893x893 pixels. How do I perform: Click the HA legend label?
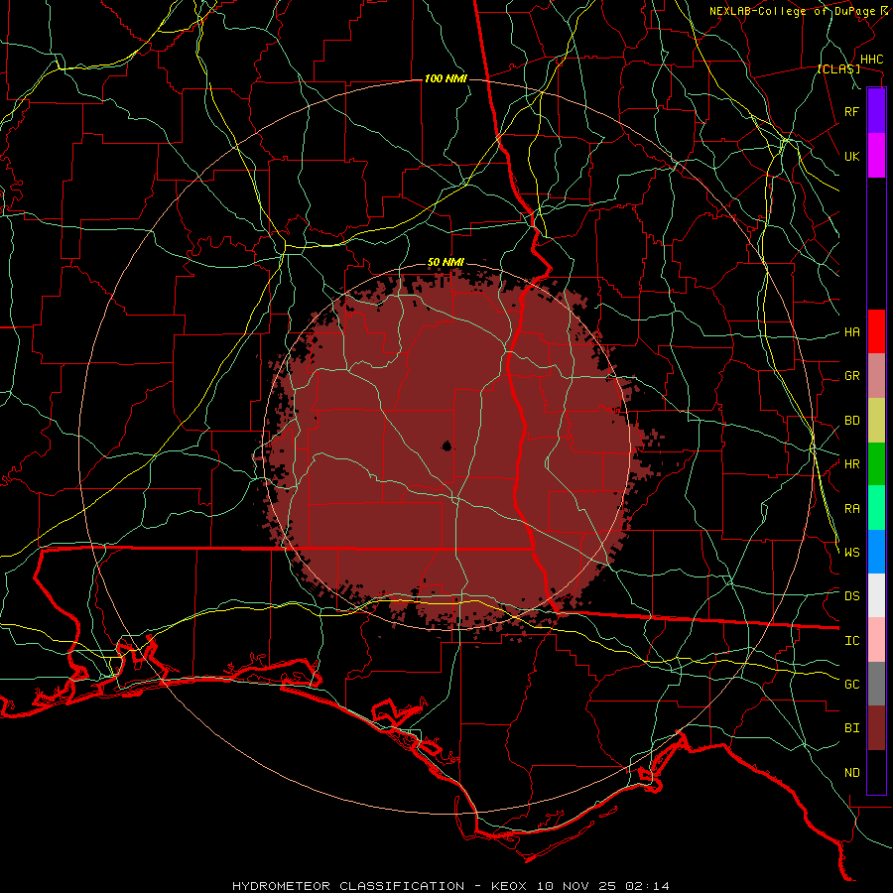851,332
